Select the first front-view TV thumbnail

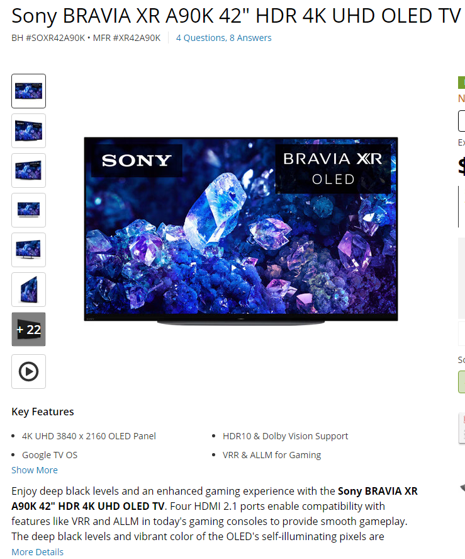(x=28, y=91)
